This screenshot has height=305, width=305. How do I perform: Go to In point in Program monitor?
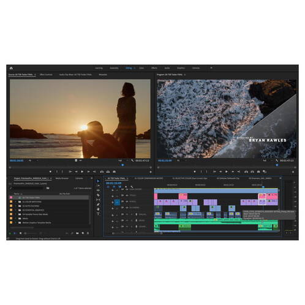click(x=214, y=171)
